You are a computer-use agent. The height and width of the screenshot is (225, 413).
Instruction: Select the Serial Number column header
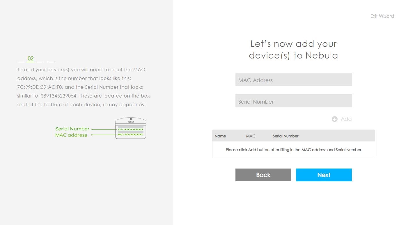286,136
